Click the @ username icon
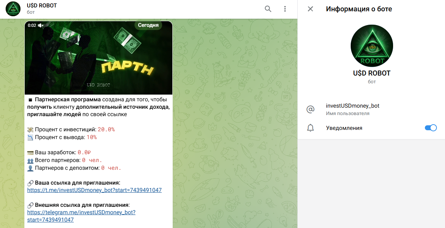Image resolution: width=445 pixels, height=228 pixels. [310, 109]
